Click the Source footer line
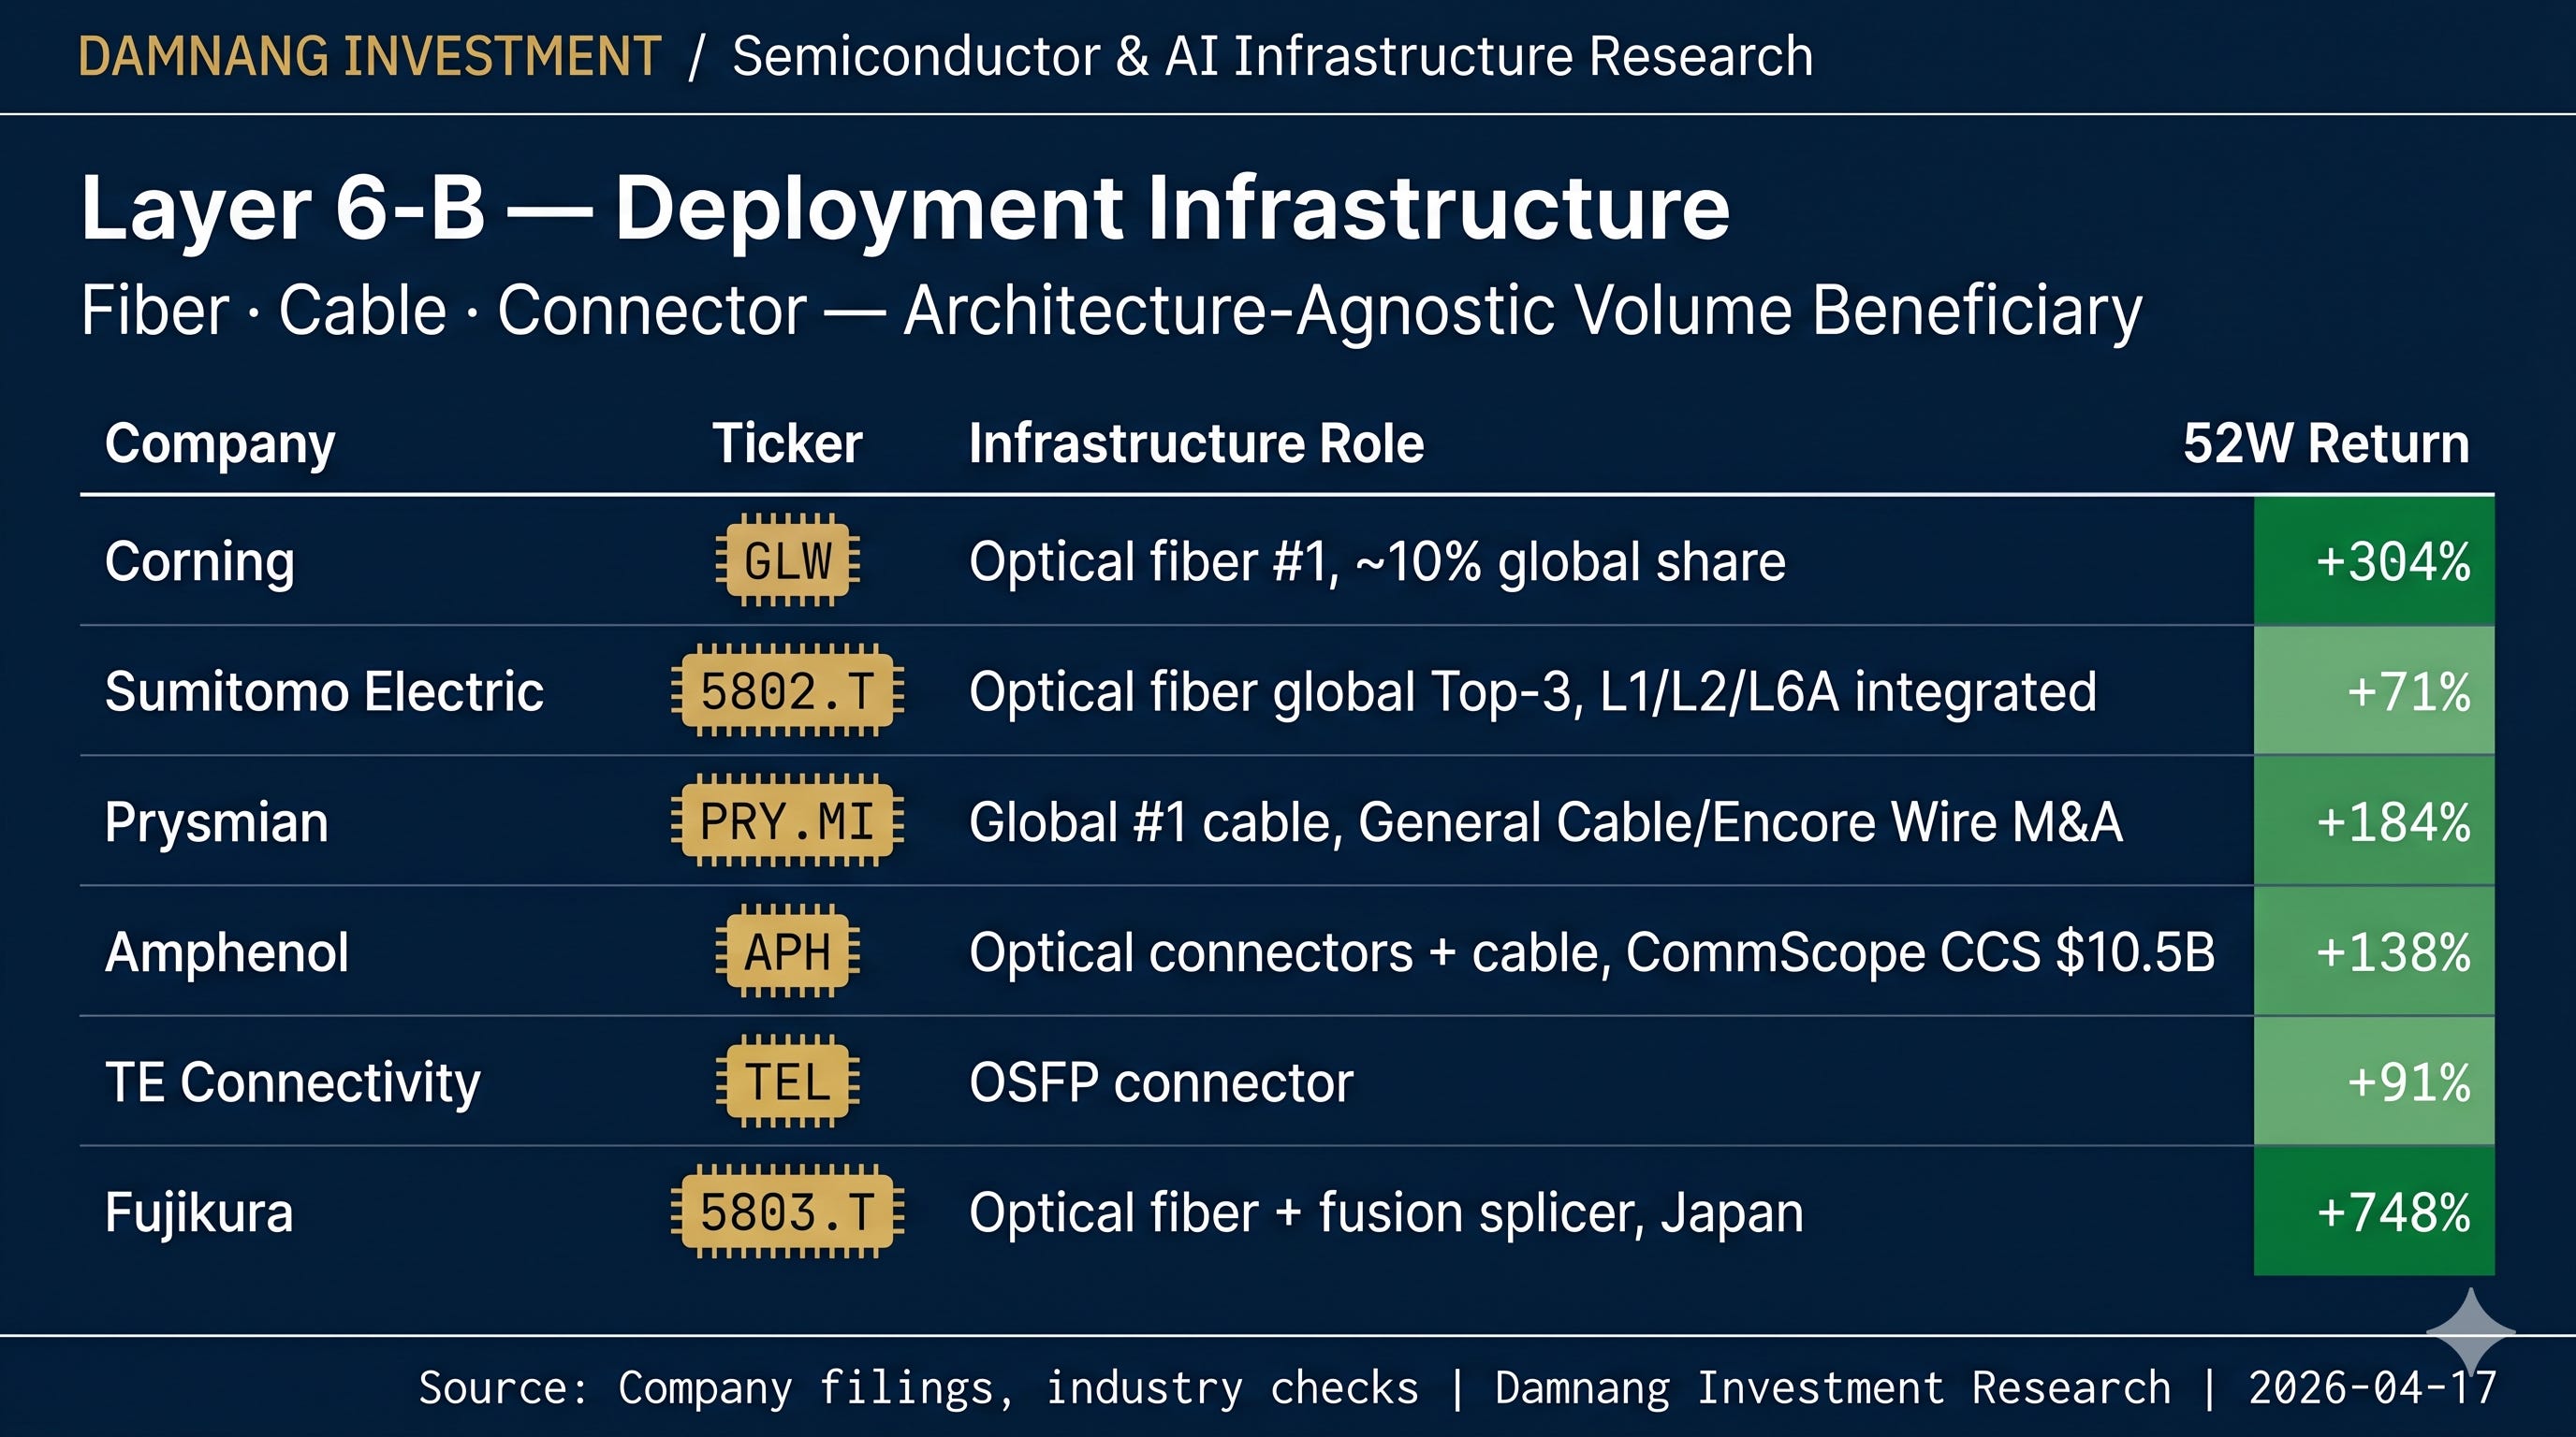 [x=1457, y=1388]
